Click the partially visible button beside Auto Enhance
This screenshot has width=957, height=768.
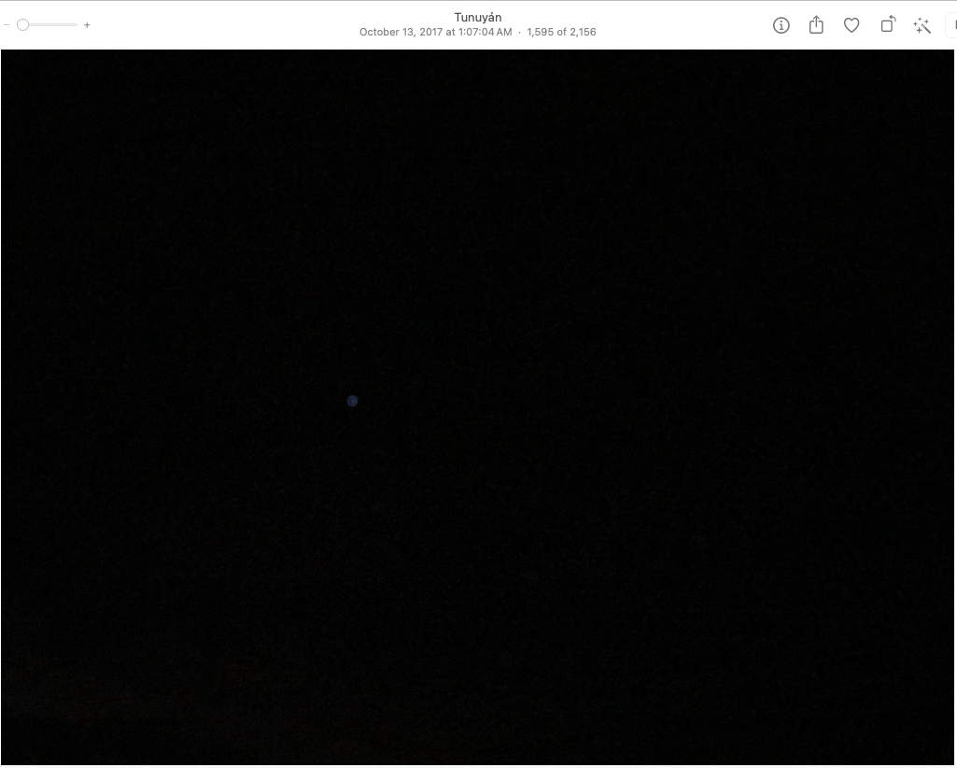[x=951, y=25]
